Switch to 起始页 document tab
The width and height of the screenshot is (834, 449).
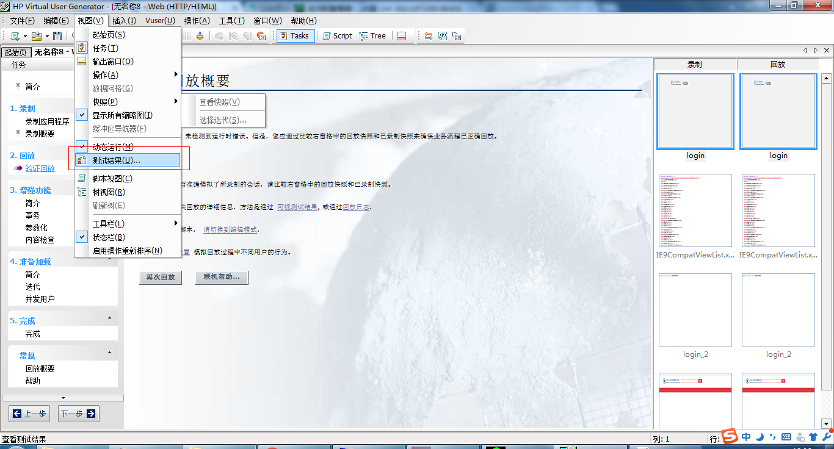click(x=16, y=52)
